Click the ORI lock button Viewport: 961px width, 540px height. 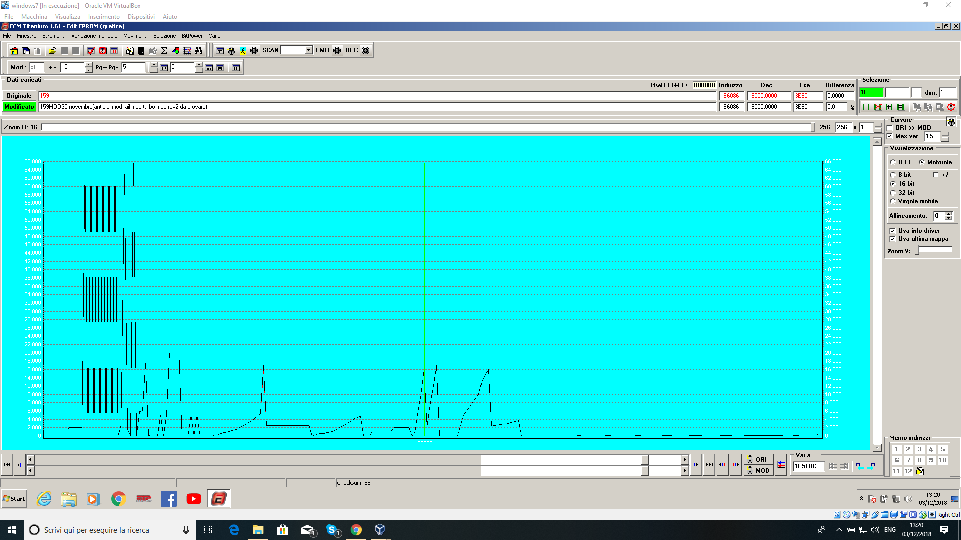tap(758, 459)
